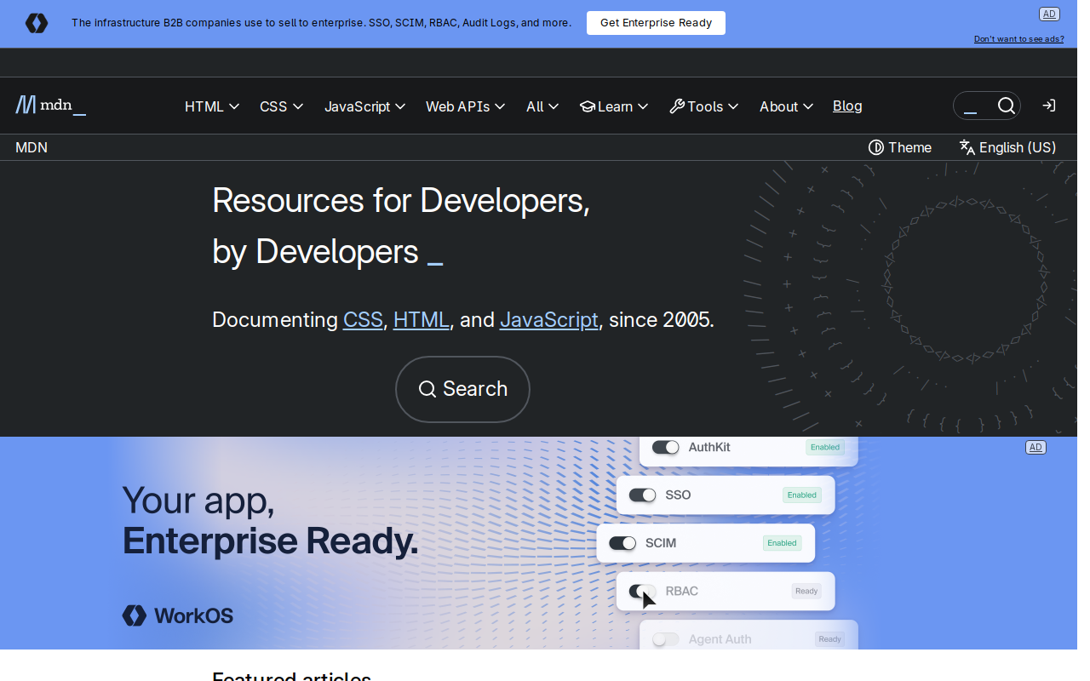Click the large Search button

point(462,389)
